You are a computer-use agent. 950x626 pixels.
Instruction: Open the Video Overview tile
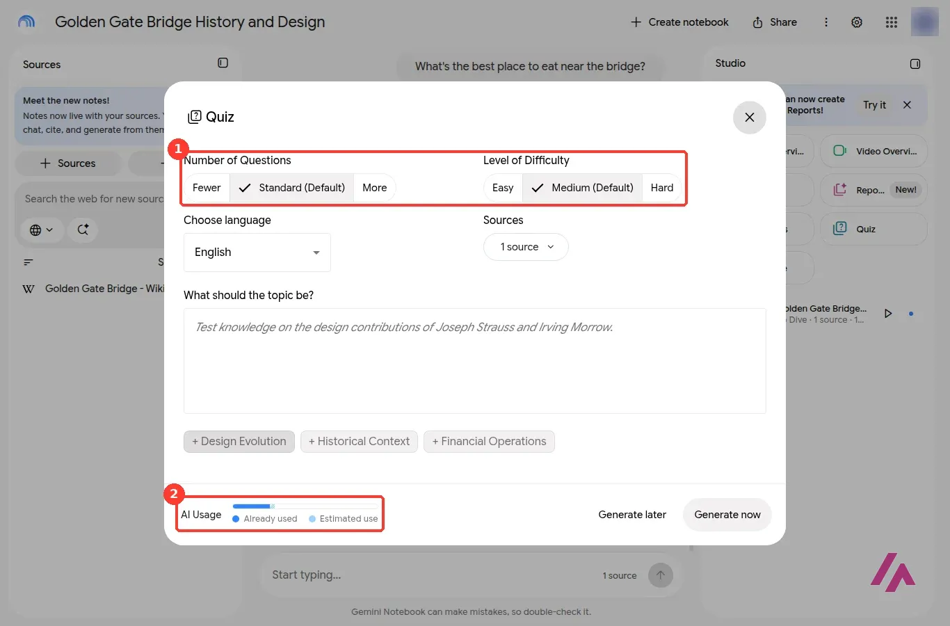click(x=873, y=151)
